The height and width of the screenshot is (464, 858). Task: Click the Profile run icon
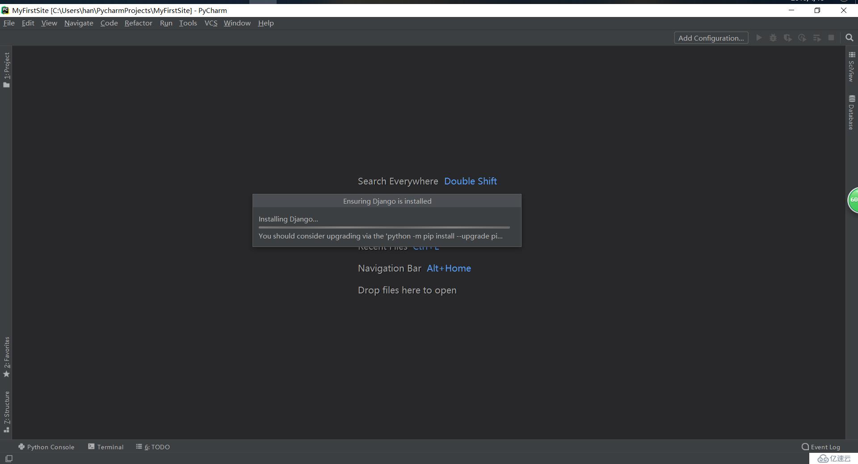[x=802, y=38]
